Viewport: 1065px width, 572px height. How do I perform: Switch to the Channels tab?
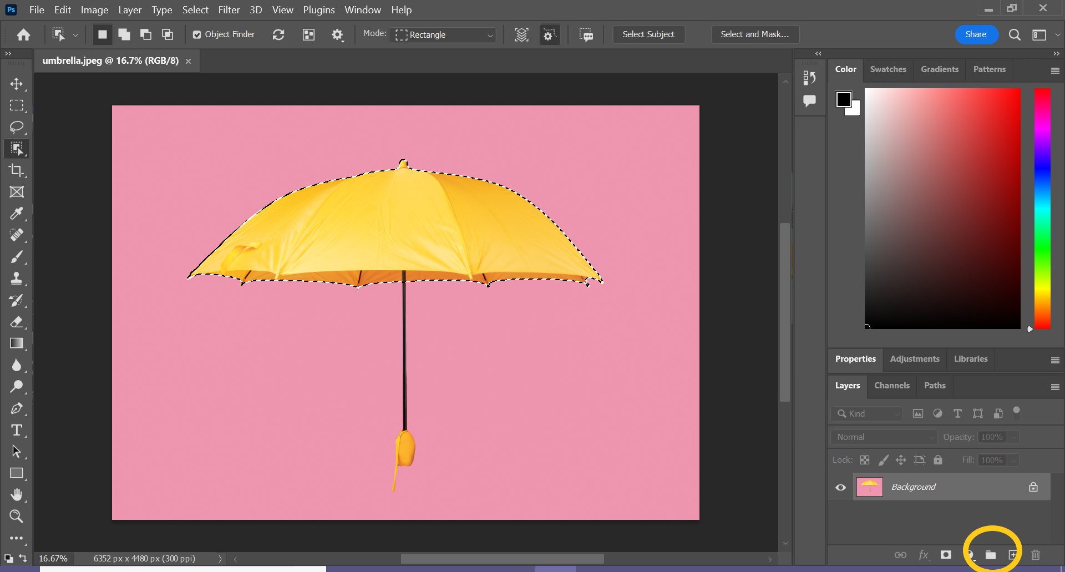(892, 386)
